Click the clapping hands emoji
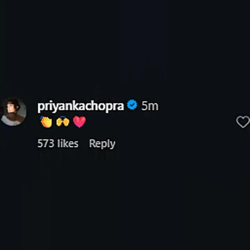Image resolution: width=250 pixels, height=250 pixels. [46, 122]
